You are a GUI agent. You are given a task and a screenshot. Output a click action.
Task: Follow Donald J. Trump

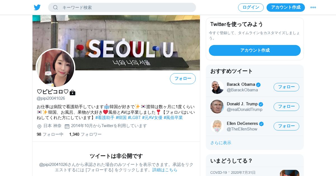[x=286, y=107]
